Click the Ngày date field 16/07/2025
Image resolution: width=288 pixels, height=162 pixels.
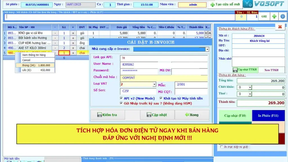pos(80,4)
